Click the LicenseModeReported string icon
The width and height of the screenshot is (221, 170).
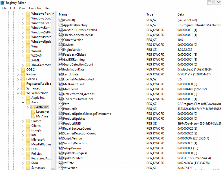60,79
